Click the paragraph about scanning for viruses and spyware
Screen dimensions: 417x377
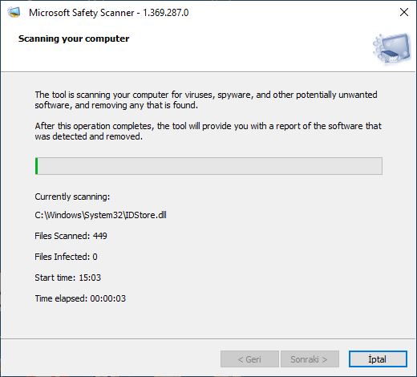coord(206,100)
